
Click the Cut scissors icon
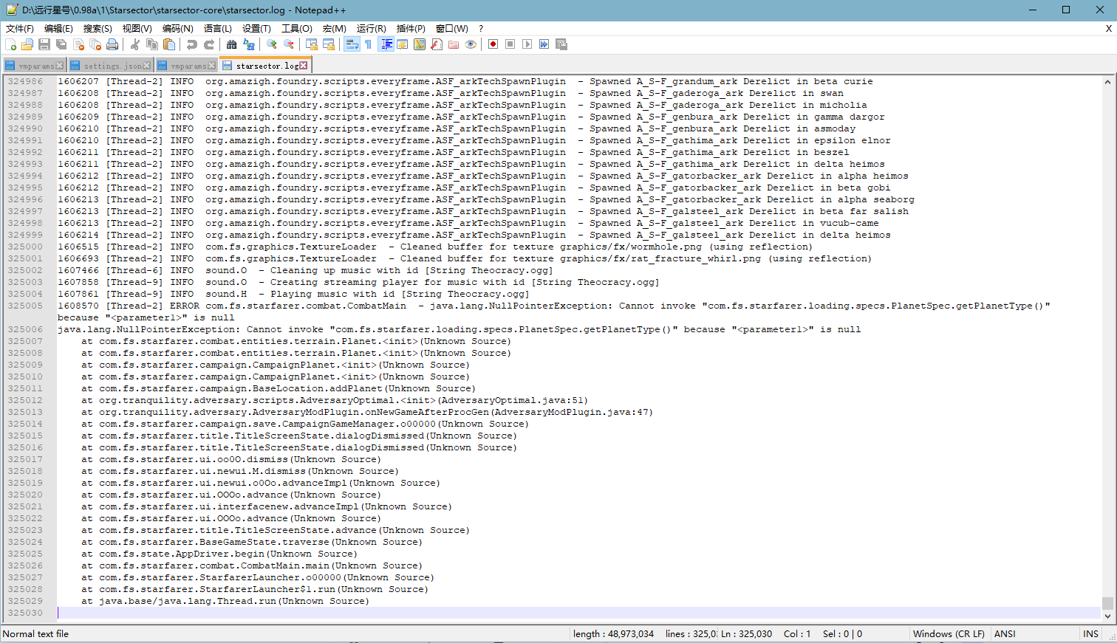(135, 44)
